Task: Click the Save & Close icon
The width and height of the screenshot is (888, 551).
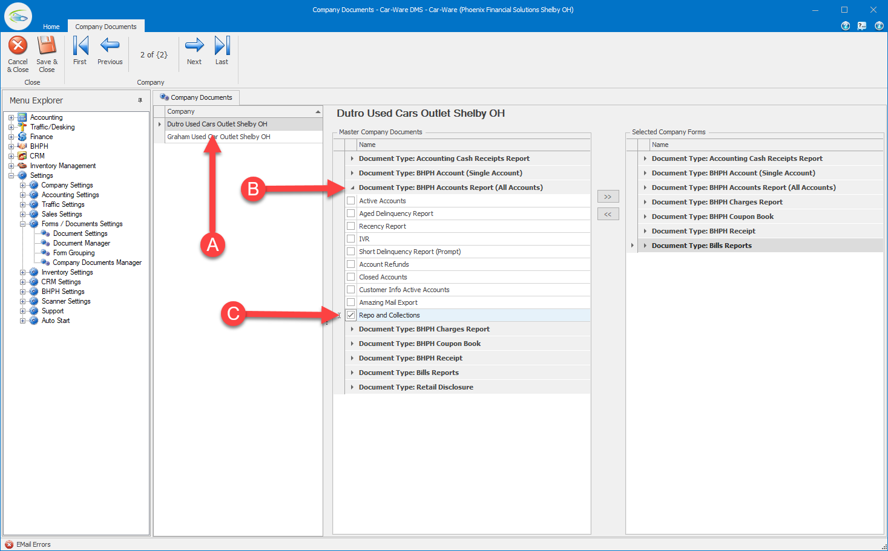Action: click(x=47, y=45)
